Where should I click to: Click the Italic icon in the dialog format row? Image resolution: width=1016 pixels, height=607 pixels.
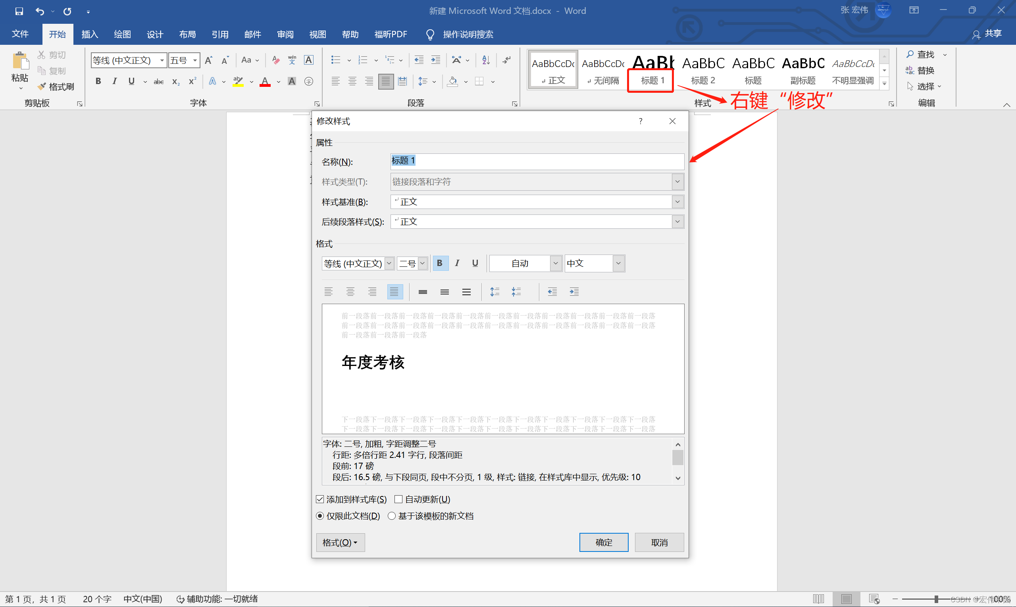click(457, 263)
